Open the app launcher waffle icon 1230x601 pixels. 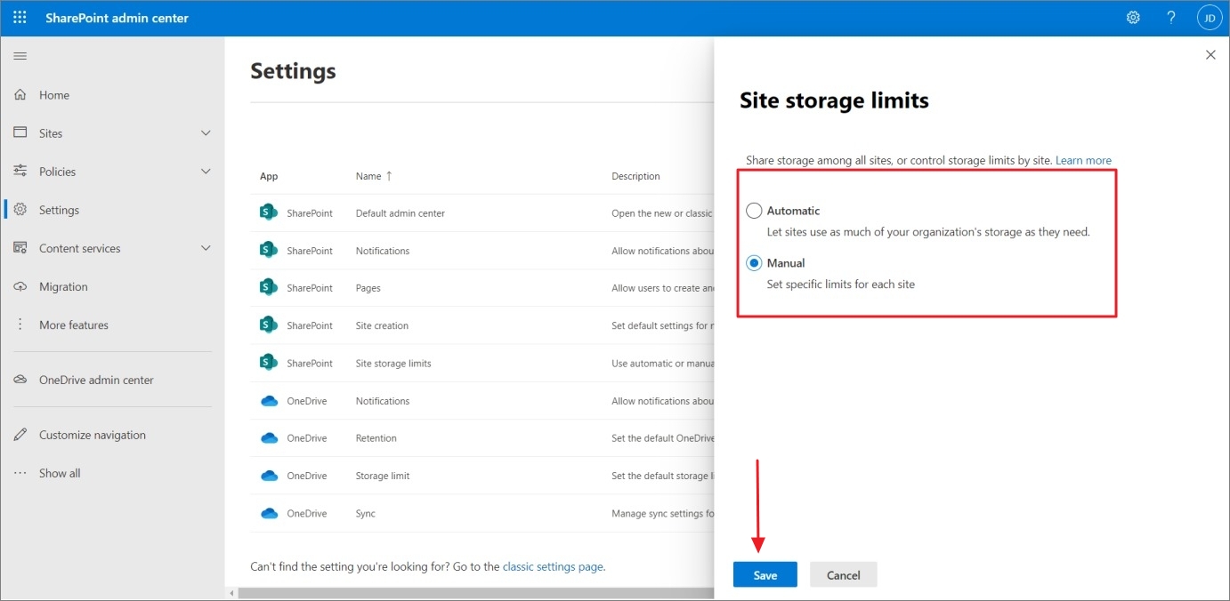(x=20, y=18)
